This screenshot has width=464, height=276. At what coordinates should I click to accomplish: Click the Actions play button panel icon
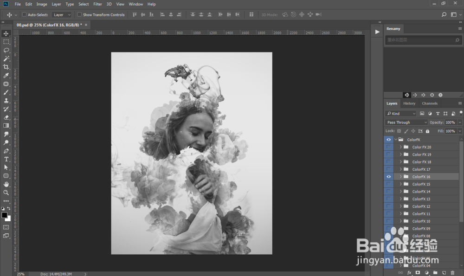[x=377, y=32]
